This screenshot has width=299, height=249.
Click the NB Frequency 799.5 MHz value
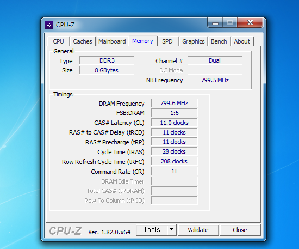[x=215, y=80]
